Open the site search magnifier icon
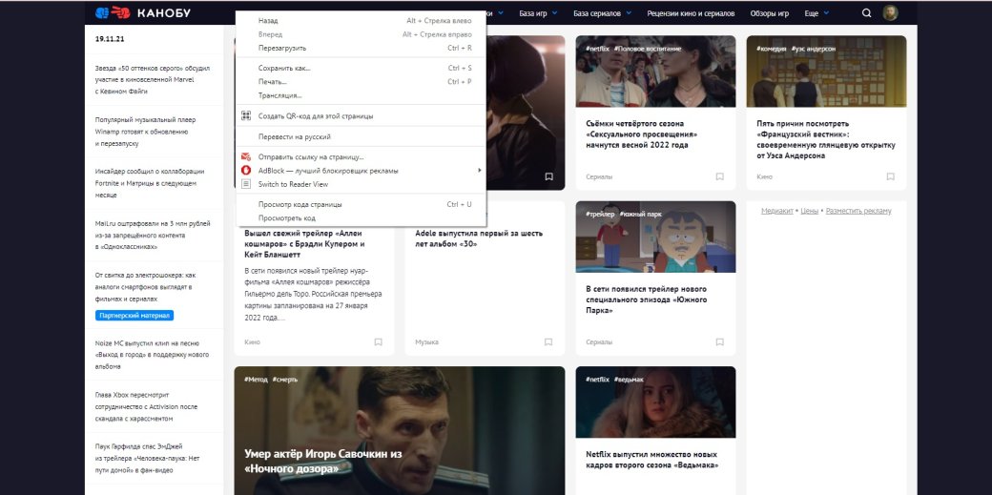 pos(867,12)
